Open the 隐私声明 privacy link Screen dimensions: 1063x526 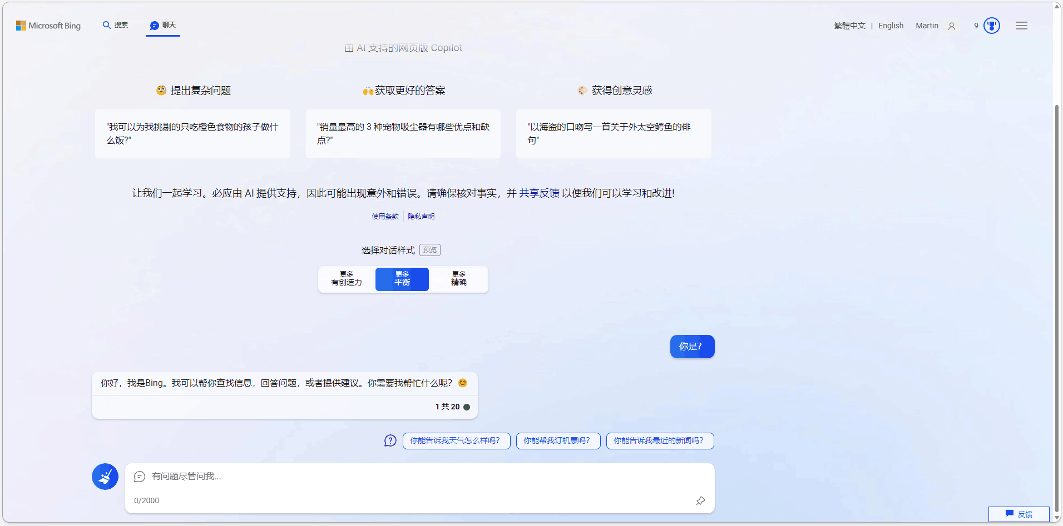[x=421, y=216]
